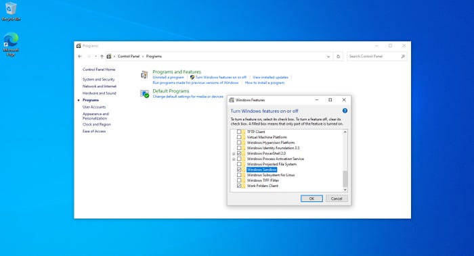Screen dimensions: 474x256
Task: Click Cancel in Windows Features dialog
Action: 337,199
